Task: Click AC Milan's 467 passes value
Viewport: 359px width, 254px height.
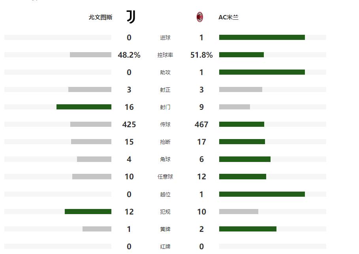Action: [x=201, y=124]
